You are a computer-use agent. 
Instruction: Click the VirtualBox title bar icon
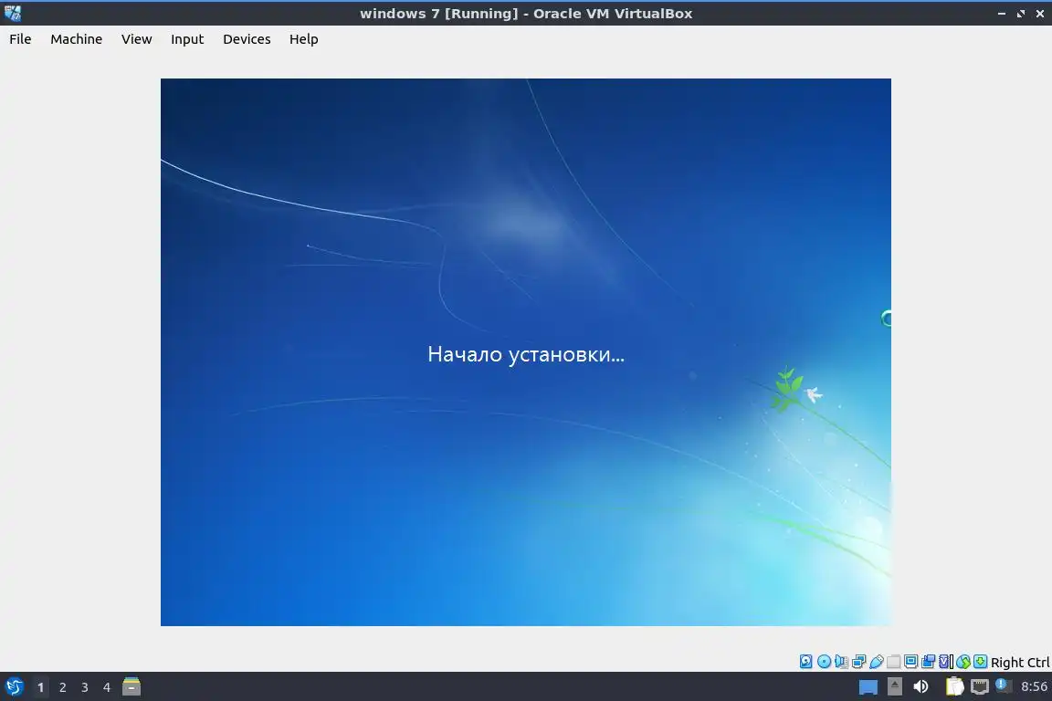pyautogui.click(x=13, y=13)
